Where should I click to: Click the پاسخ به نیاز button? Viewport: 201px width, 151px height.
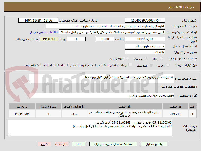tap(154, 144)
